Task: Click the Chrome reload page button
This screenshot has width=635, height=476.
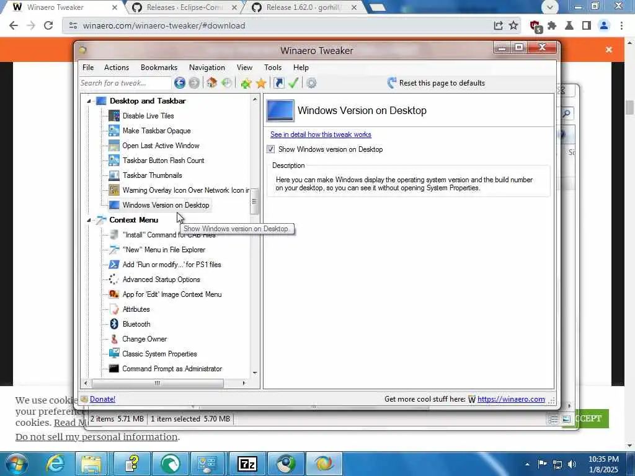Action: (48, 25)
